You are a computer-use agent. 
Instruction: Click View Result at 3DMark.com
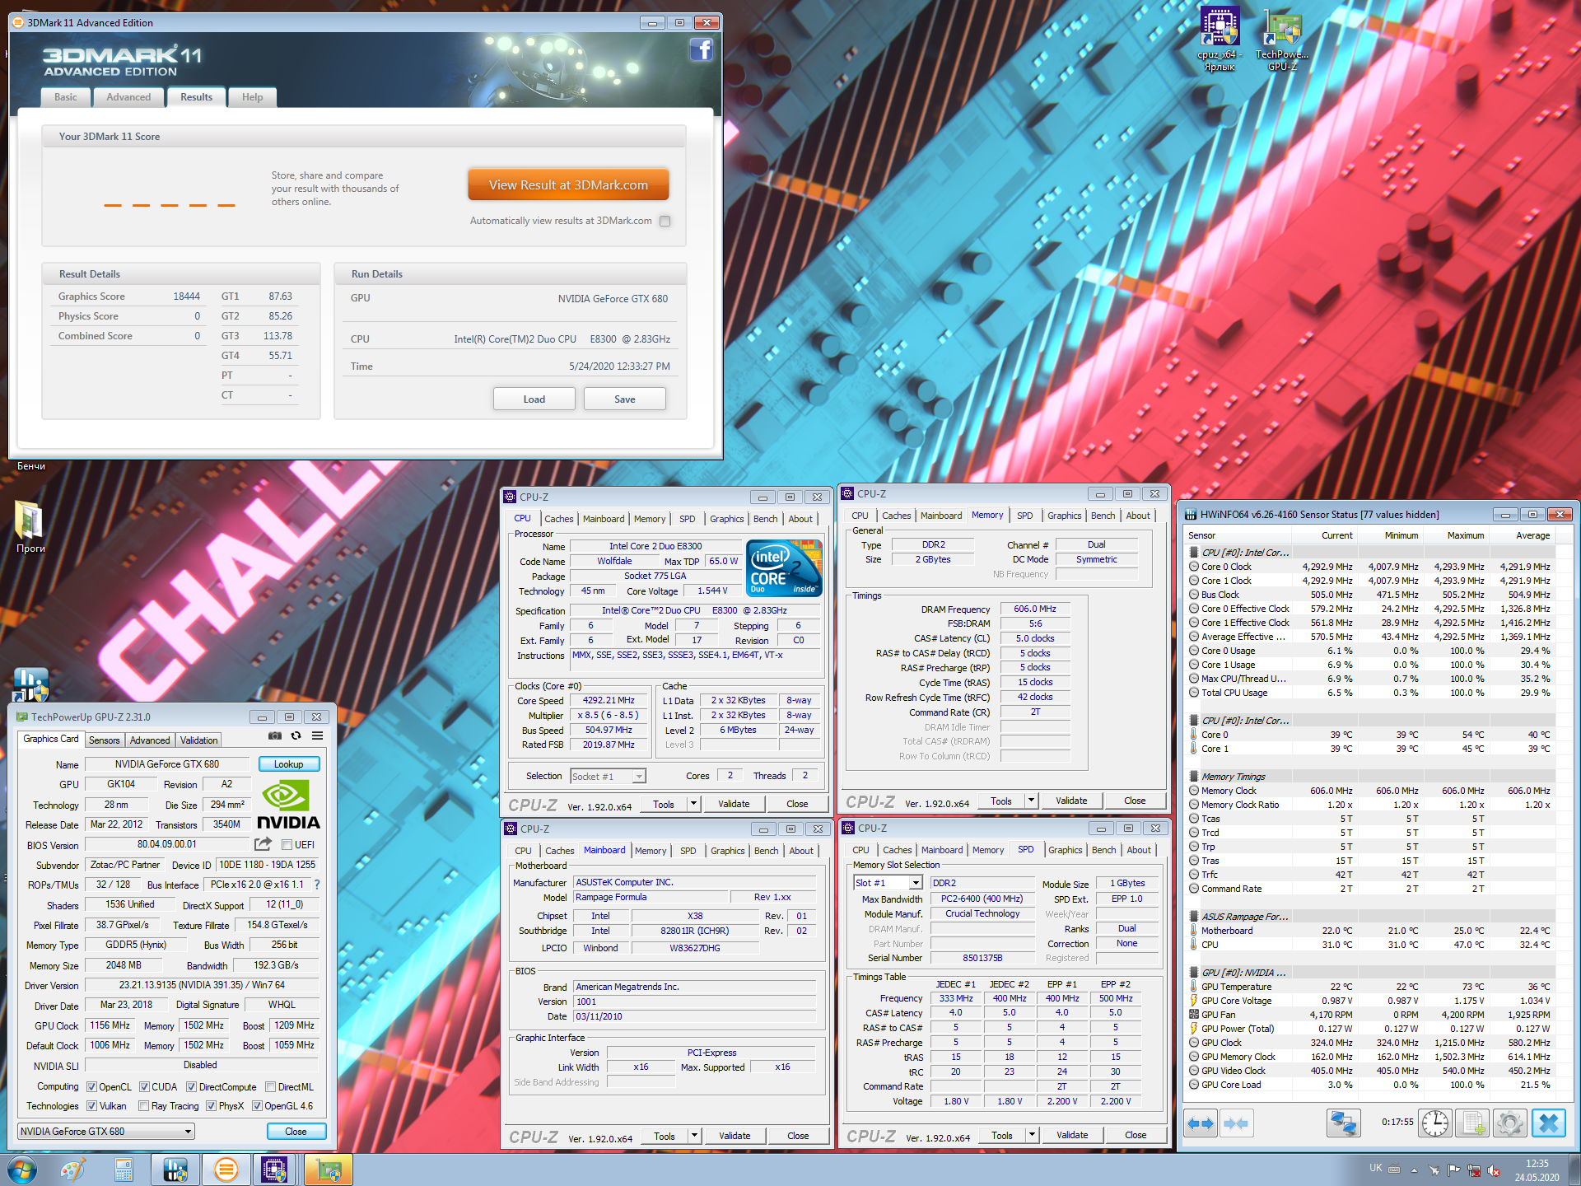[568, 185]
